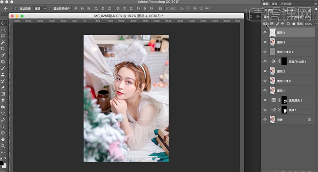Select the Eyedropper tool
Image resolution: width=318 pixels, height=172 pixels.
tap(3, 55)
